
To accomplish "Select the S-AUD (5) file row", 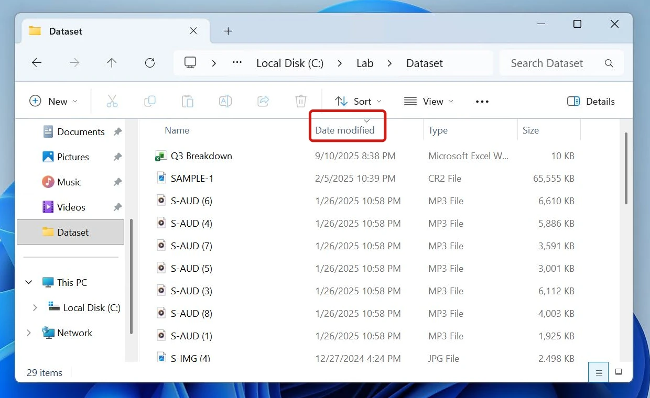I will [x=366, y=269].
